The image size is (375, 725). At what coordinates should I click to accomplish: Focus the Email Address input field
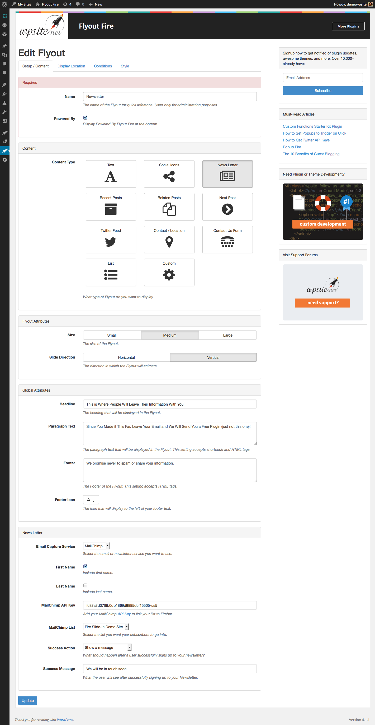(x=323, y=77)
